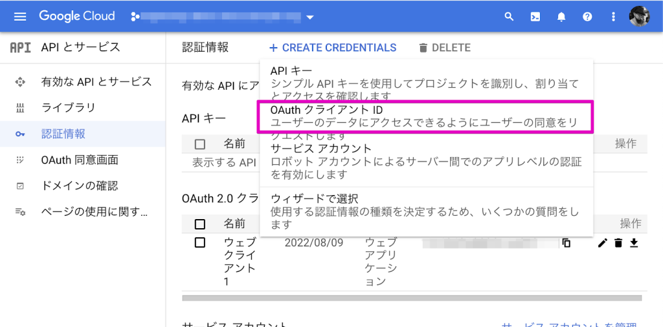Open the hamburger navigation menu
Viewport: 663px width, 327px height.
(x=20, y=17)
